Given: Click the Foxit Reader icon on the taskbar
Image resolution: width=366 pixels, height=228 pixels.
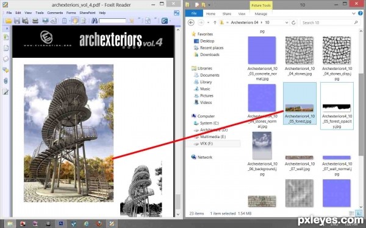Looking at the screenshot, I should (x=112, y=224).
